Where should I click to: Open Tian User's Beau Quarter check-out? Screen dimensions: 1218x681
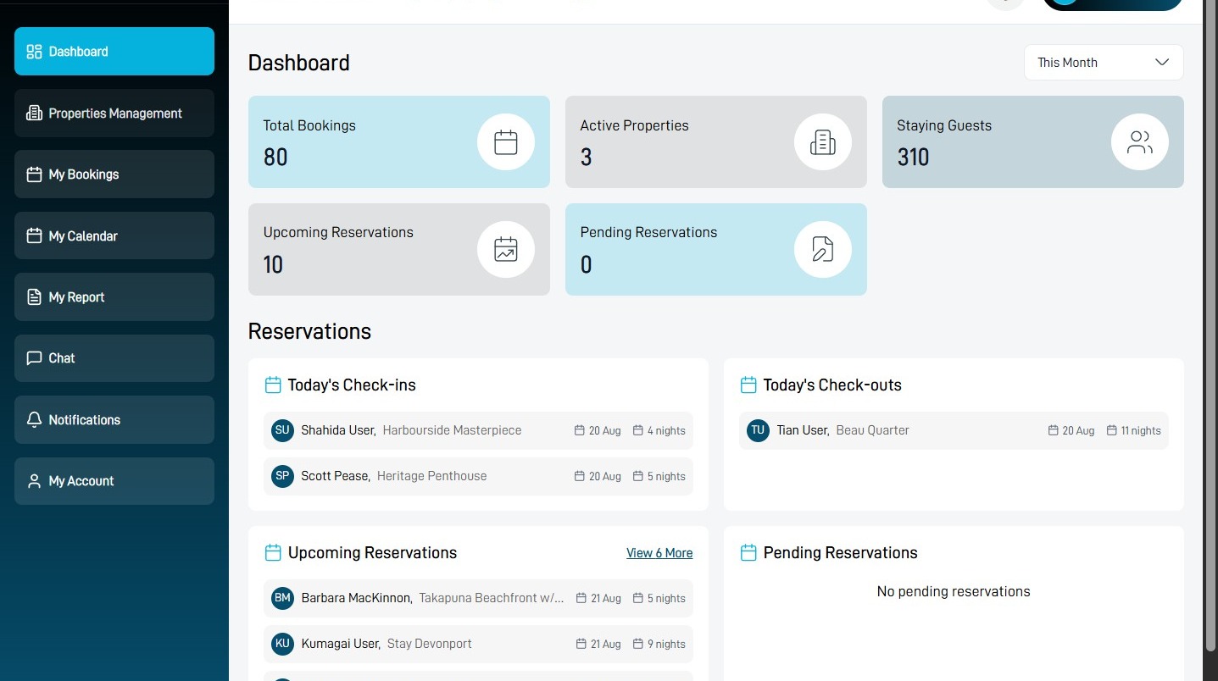pos(954,430)
